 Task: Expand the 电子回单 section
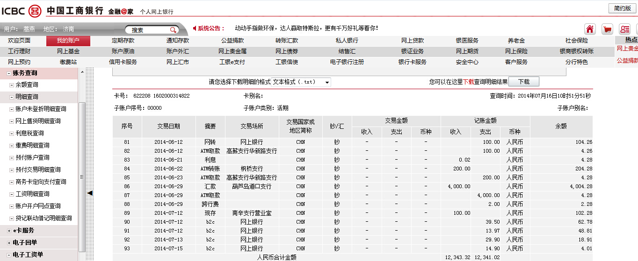[x=9, y=243]
